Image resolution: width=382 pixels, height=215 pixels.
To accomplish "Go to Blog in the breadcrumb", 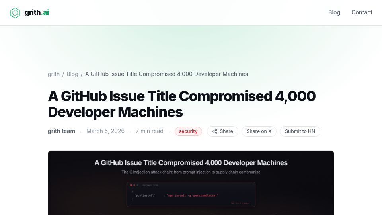I will pyautogui.click(x=72, y=74).
